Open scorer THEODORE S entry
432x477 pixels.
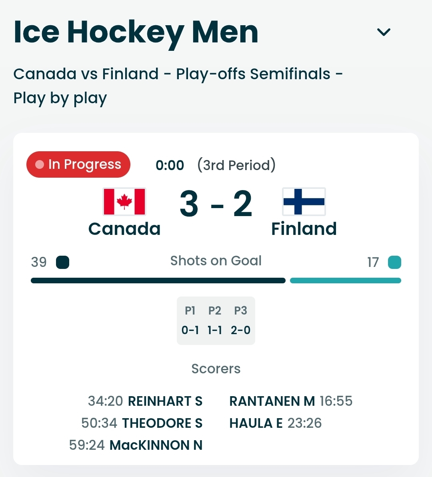click(162, 423)
